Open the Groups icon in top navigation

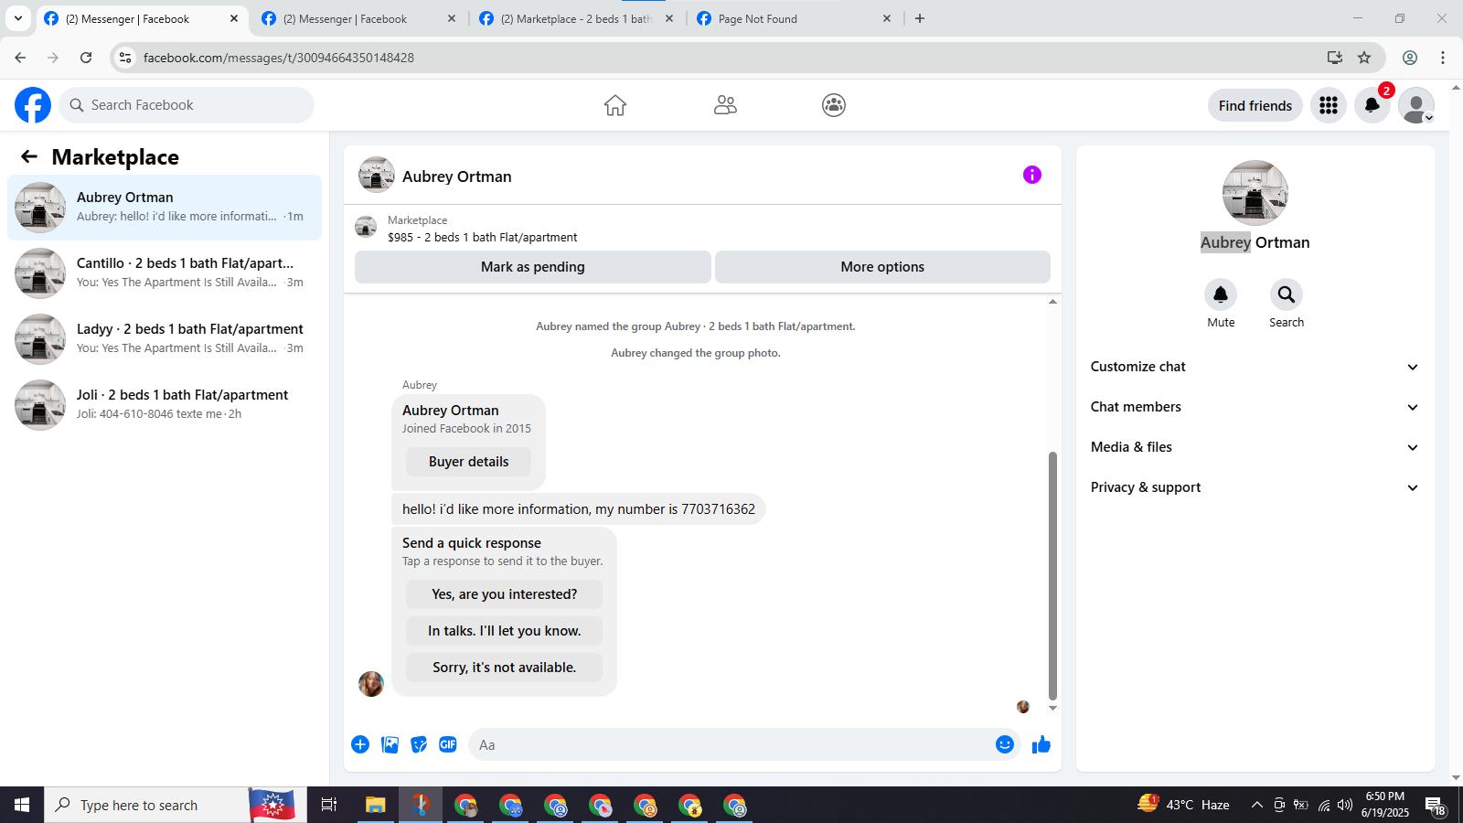click(834, 105)
